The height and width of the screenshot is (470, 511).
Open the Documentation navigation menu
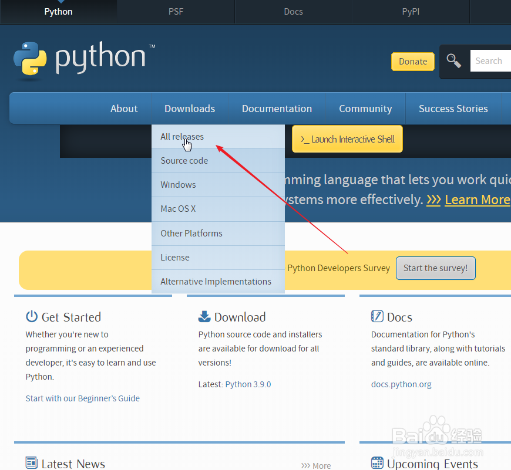click(x=277, y=109)
